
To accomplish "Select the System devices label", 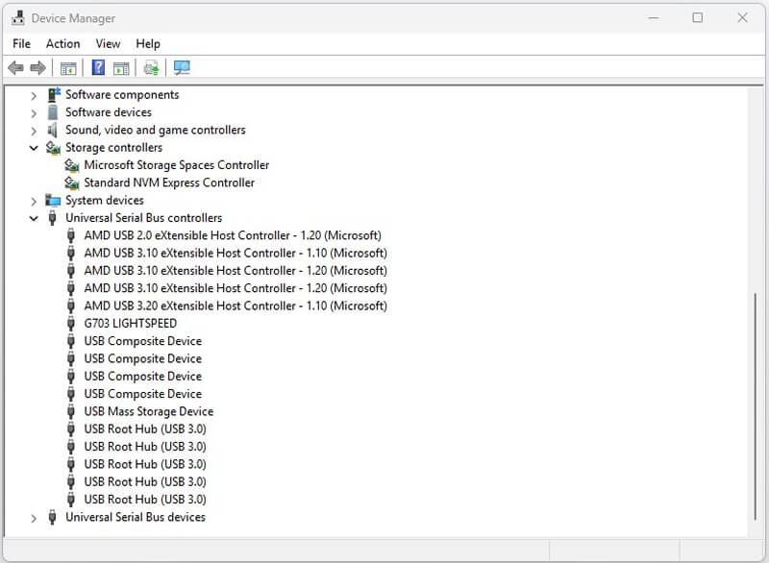I will 105,201.
